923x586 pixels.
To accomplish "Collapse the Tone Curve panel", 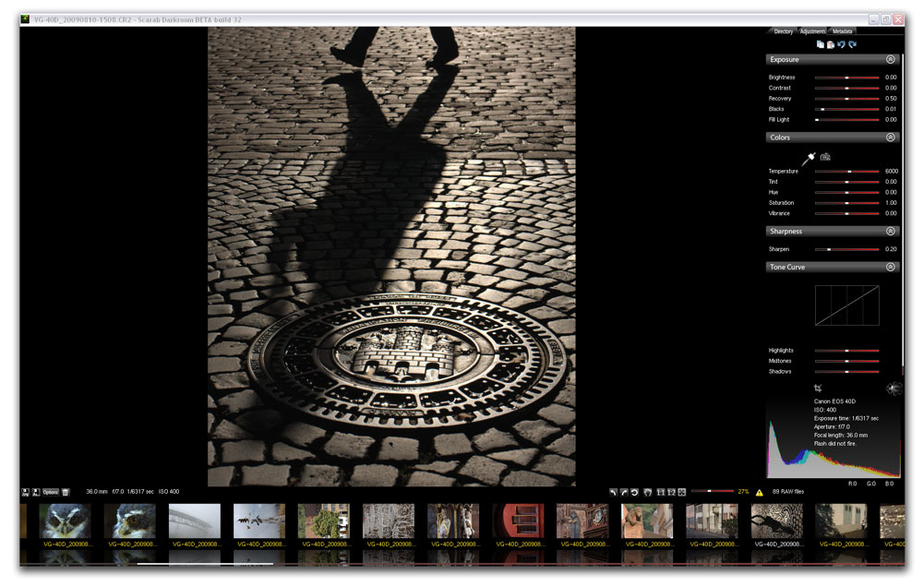I will (x=891, y=267).
